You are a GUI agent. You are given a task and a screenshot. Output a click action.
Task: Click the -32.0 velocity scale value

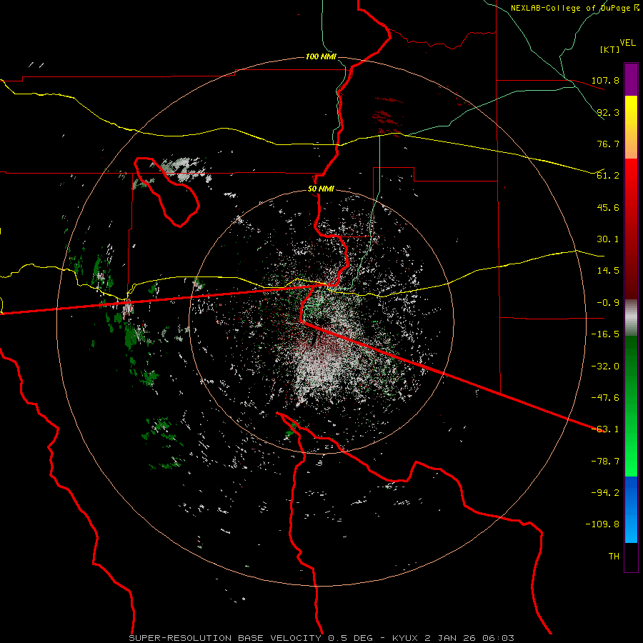(x=605, y=367)
